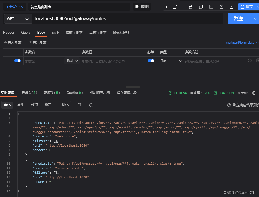Expand the 发送 button dropdown arrow
This screenshot has width=259, height=197.
(x=255, y=19)
